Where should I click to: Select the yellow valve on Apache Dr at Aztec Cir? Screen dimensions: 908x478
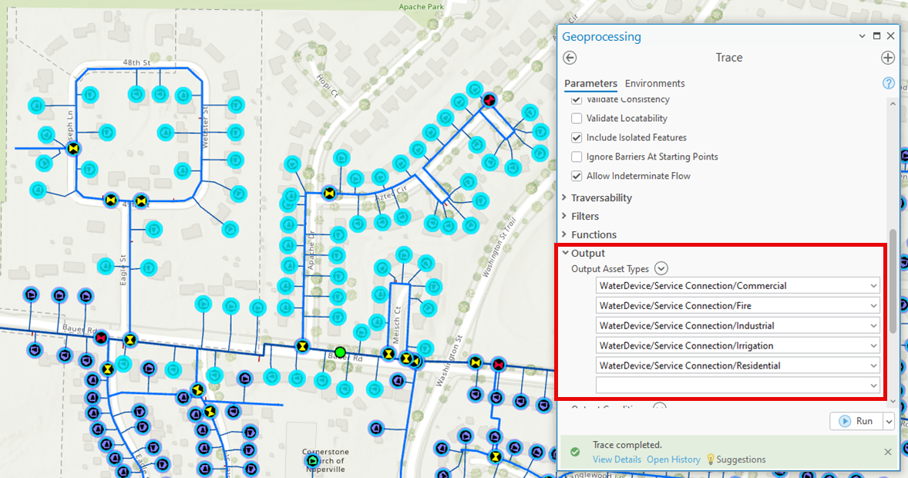329,193
